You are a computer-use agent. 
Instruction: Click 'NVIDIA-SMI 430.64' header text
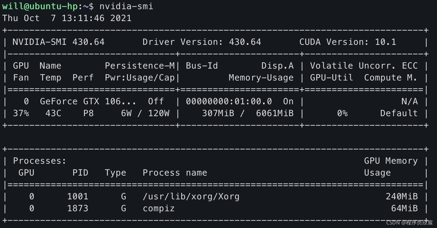click(x=58, y=42)
